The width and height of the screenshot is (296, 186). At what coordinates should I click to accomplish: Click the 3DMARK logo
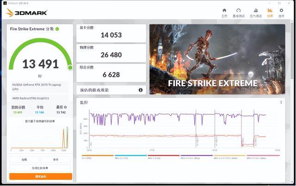coord(27,12)
